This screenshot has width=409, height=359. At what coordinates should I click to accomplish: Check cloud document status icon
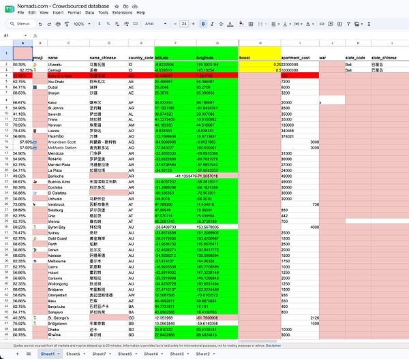tap(135, 6)
